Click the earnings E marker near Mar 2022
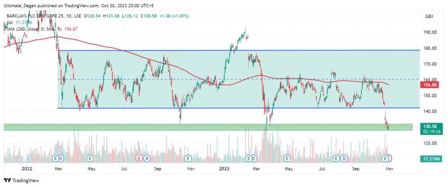Image resolution: width=448 pixels, height=187 pixels. 56,158
